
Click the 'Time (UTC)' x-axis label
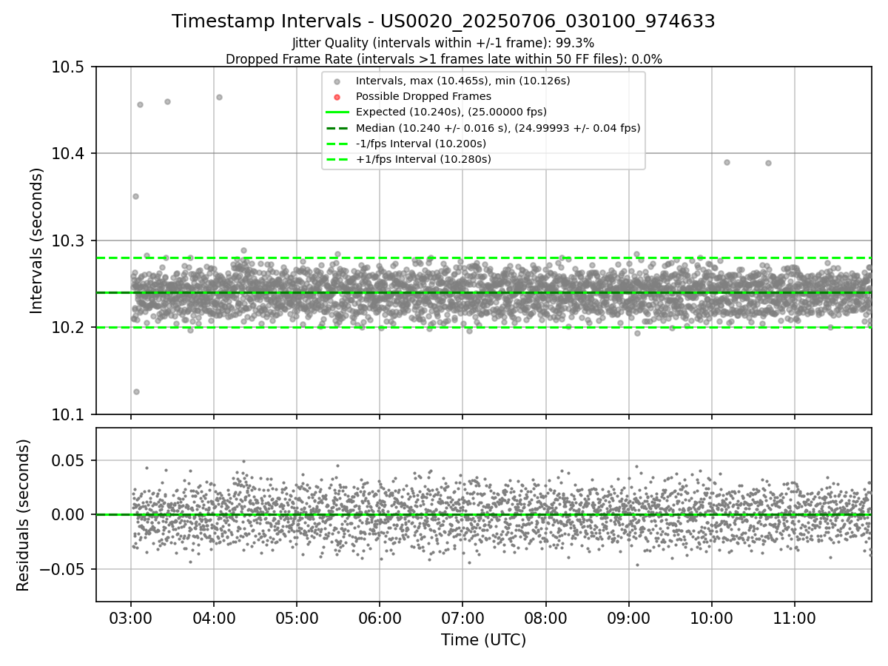[483, 640]
